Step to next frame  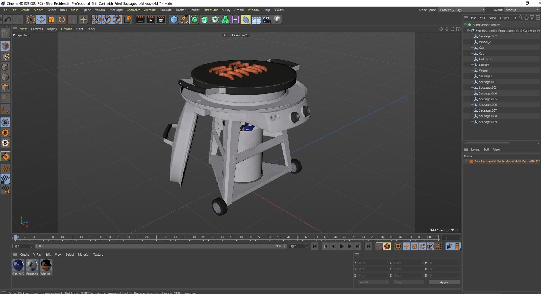click(350, 246)
